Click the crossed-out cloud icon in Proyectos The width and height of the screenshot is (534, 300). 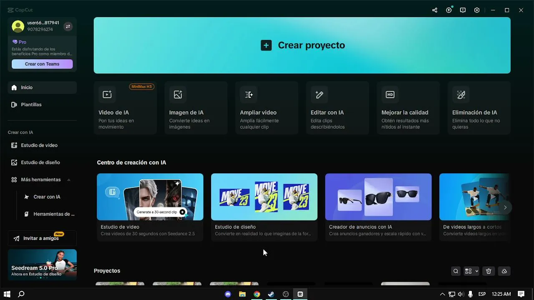[504, 271]
